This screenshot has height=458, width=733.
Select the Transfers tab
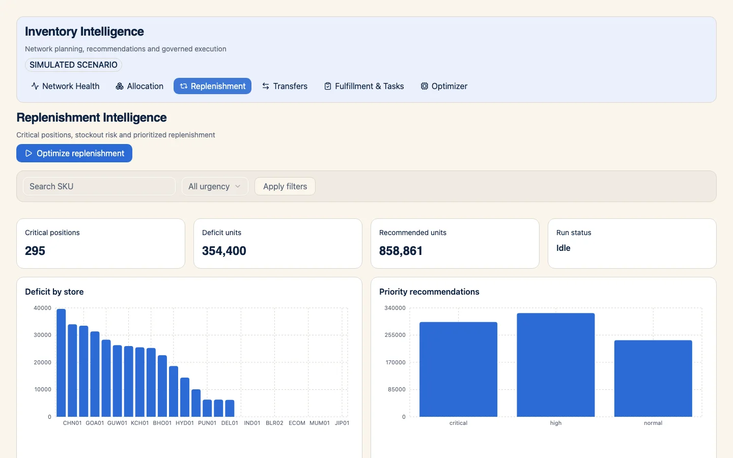point(285,86)
